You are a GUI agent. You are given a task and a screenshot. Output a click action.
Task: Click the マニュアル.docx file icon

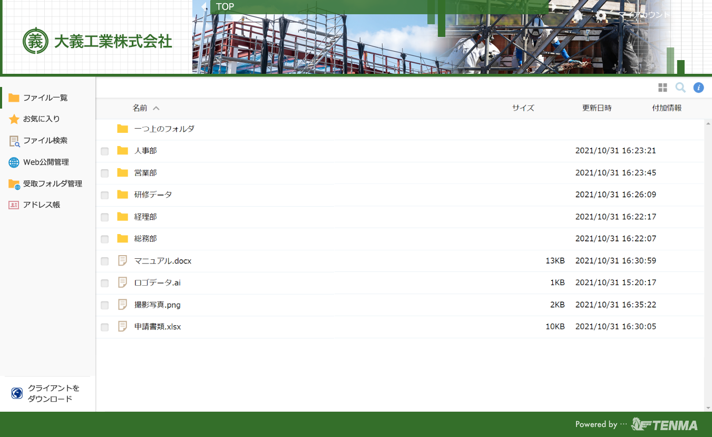(123, 260)
